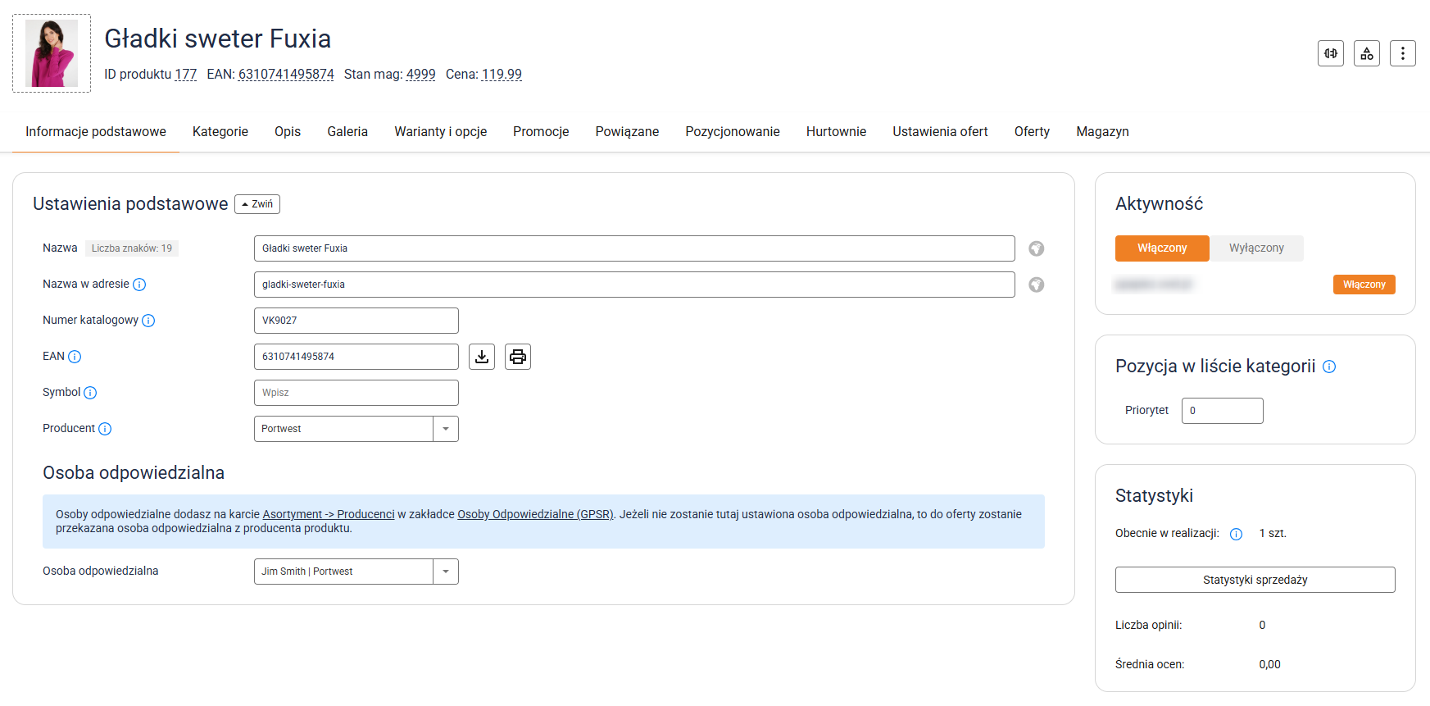
Task: Collapse Ustawienia podstawowe with Zwiń
Action: [x=257, y=204]
